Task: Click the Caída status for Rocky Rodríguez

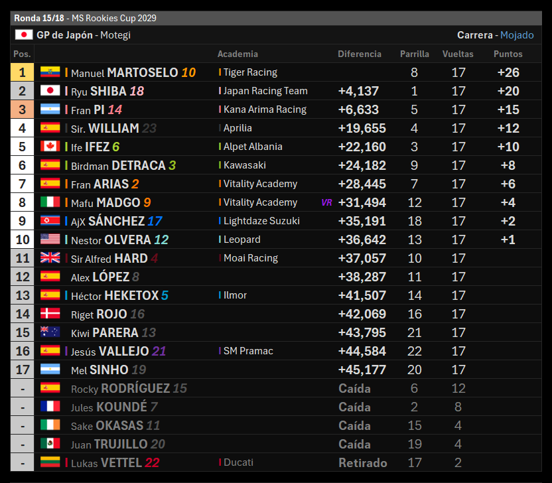Action: [x=354, y=388]
